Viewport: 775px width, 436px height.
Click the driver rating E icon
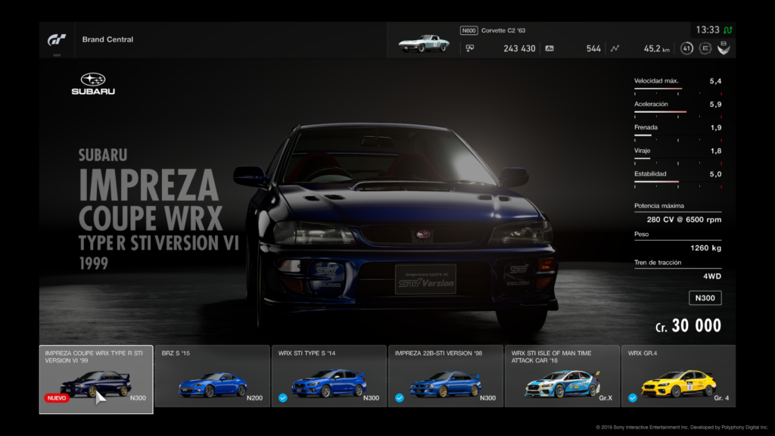(x=705, y=48)
